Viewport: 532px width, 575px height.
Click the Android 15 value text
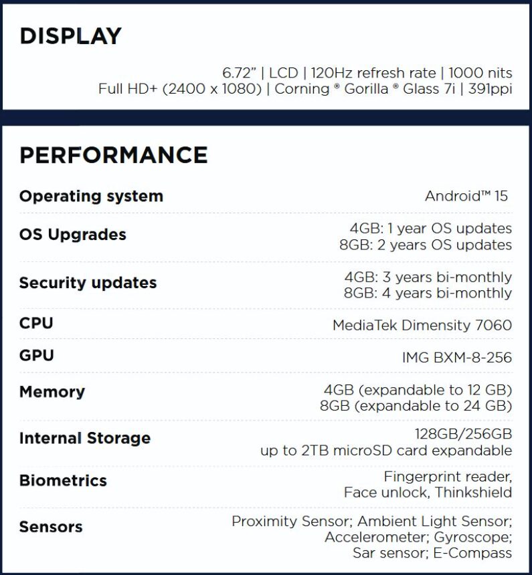coord(466,196)
